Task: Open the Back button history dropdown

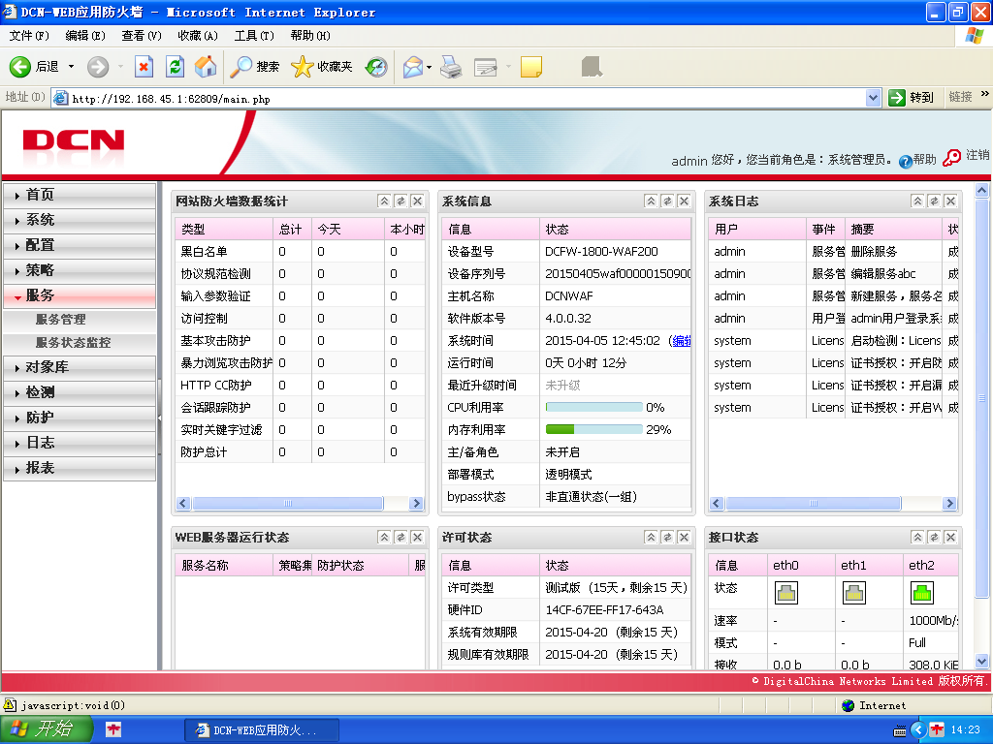Action: tap(71, 67)
